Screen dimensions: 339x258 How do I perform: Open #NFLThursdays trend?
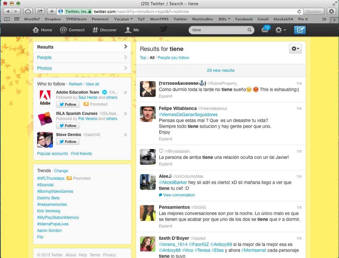[x=51, y=179]
